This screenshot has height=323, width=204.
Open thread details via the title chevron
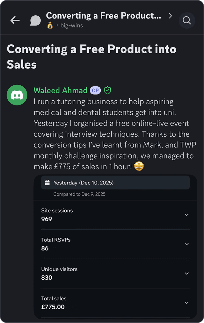click(x=170, y=16)
